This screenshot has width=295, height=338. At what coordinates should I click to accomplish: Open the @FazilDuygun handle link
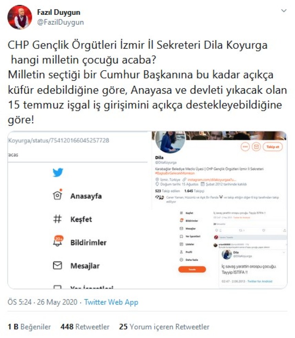point(60,22)
